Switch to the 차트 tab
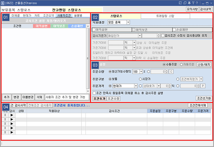The width and height of the screenshot is (214, 147). pos(37,15)
